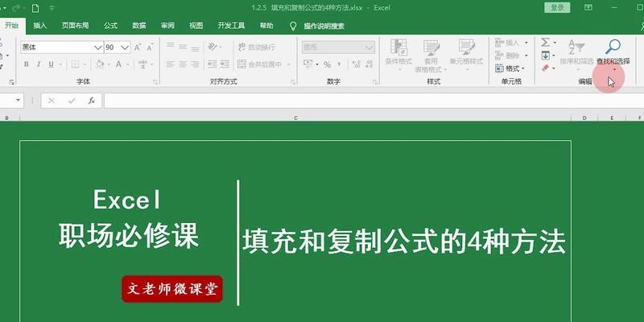
Task: Click the AutoSum sigma icon
Action: click(x=545, y=43)
